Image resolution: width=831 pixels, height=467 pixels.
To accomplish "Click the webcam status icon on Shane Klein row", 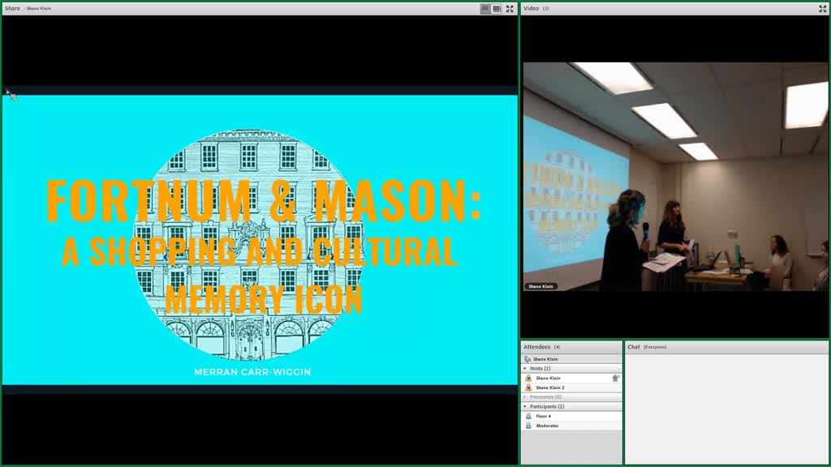I will [616, 378].
